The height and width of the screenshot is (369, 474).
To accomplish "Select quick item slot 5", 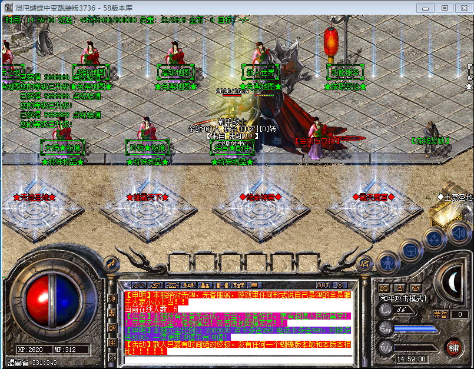I will pyautogui.click(x=283, y=262).
